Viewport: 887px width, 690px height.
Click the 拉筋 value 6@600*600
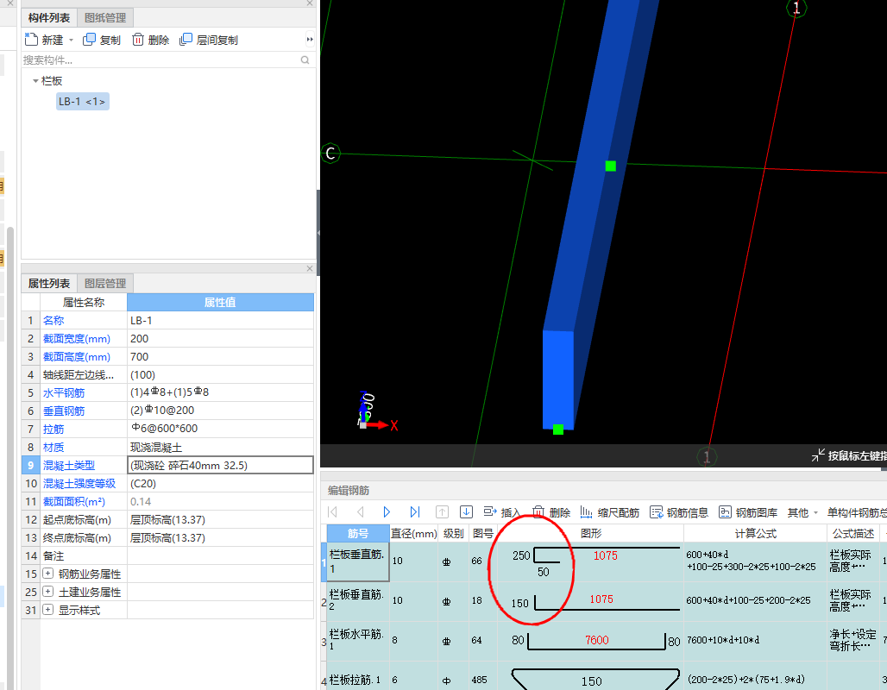[221, 429]
